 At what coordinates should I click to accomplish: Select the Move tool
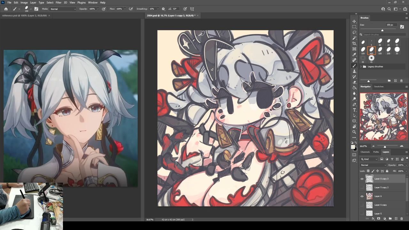(x=354, y=21)
